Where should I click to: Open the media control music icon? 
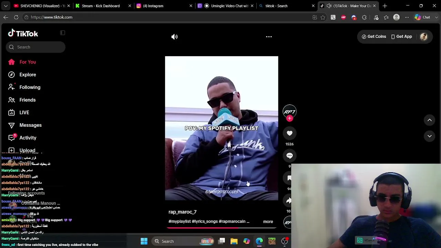[376, 17]
